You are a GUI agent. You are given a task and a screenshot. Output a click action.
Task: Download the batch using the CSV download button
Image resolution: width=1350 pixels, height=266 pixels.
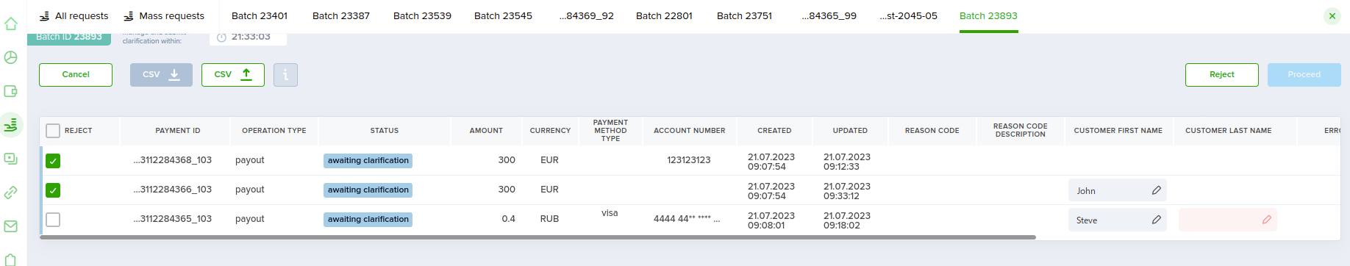(x=161, y=75)
